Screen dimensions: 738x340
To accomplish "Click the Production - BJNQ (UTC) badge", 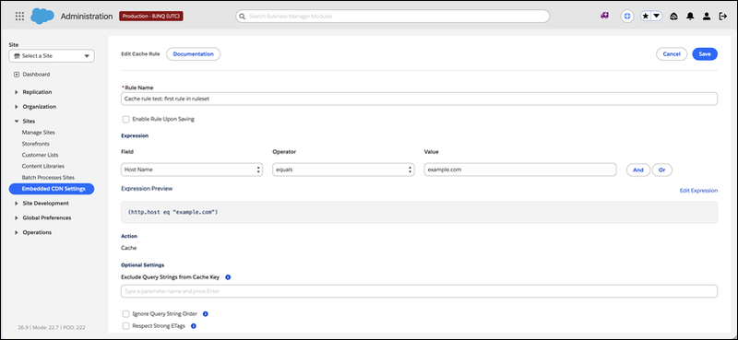I will [151, 16].
